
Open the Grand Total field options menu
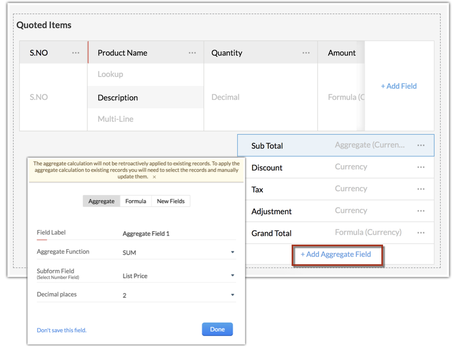(421, 233)
